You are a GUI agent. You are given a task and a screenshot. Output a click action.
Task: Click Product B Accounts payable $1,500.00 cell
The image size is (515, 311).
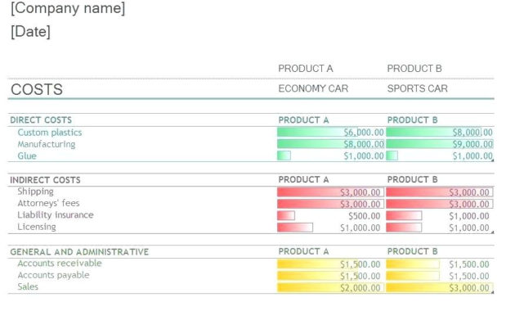(440, 276)
